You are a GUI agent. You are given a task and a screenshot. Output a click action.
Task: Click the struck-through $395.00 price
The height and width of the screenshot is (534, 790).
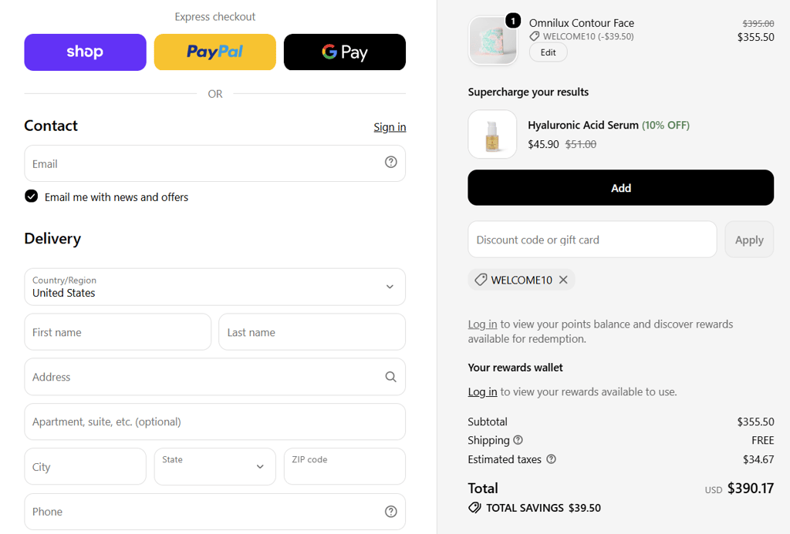coord(758,24)
